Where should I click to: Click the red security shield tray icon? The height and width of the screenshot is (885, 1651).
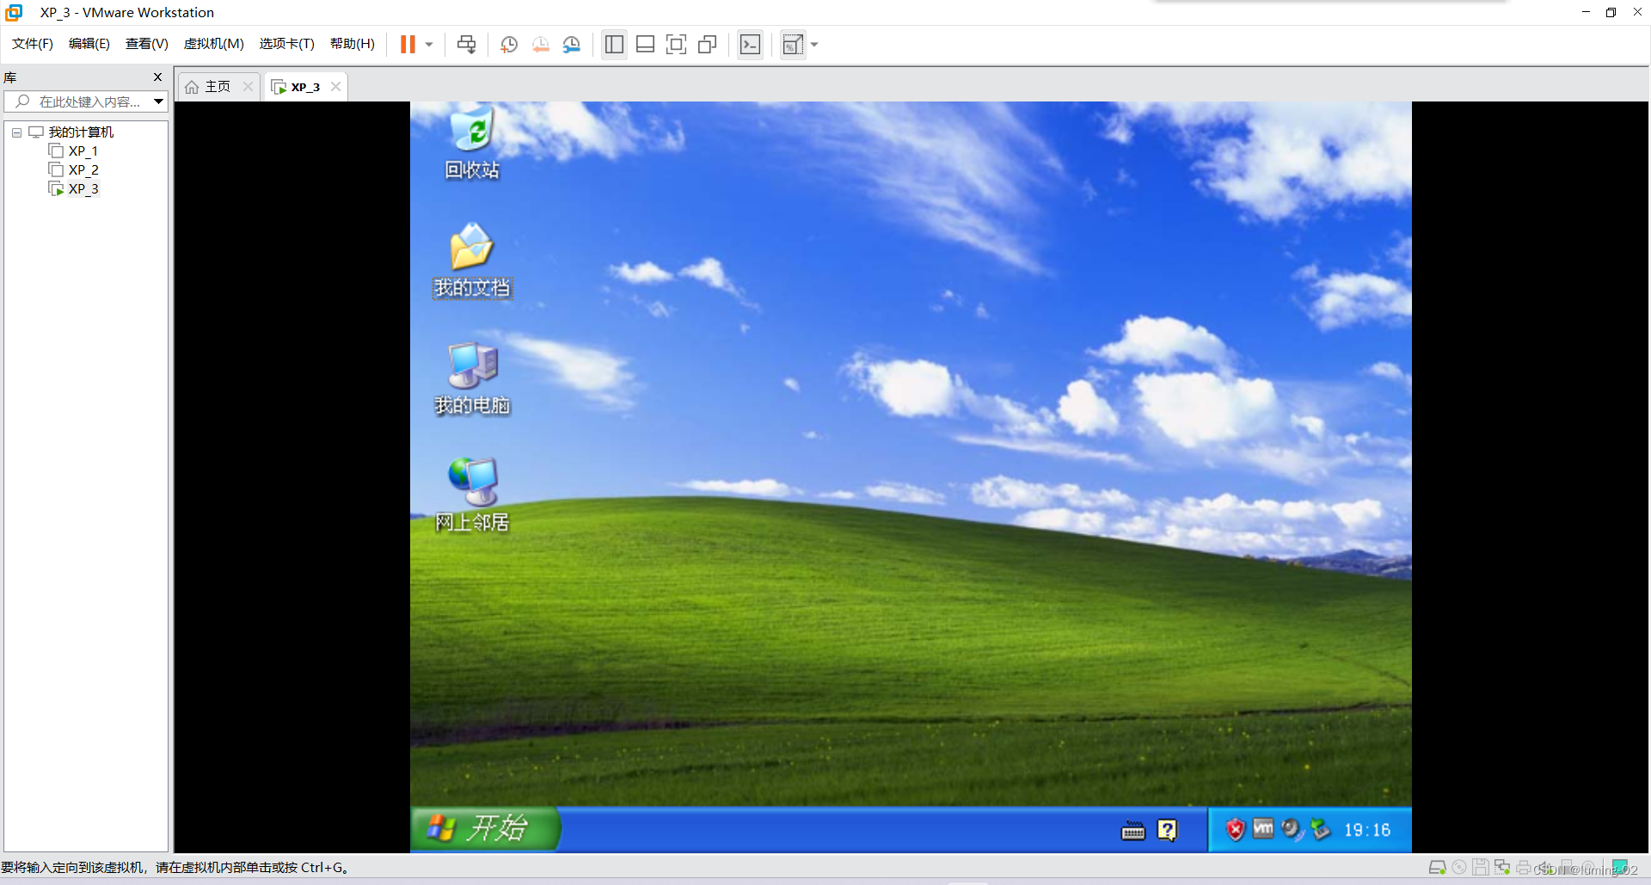(1235, 830)
